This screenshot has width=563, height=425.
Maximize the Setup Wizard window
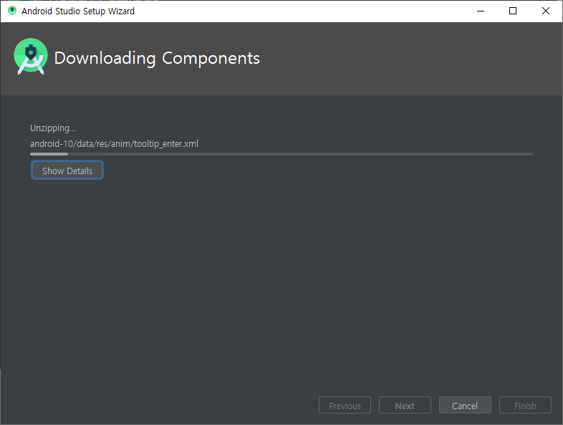tap(513, 11)
